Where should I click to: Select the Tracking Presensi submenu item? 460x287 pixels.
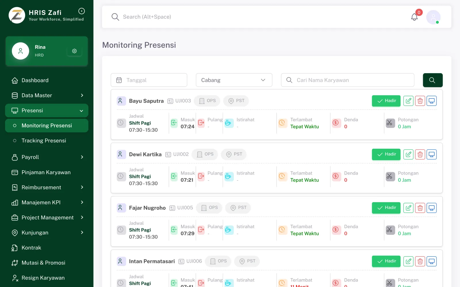click(x=47, y=141)
